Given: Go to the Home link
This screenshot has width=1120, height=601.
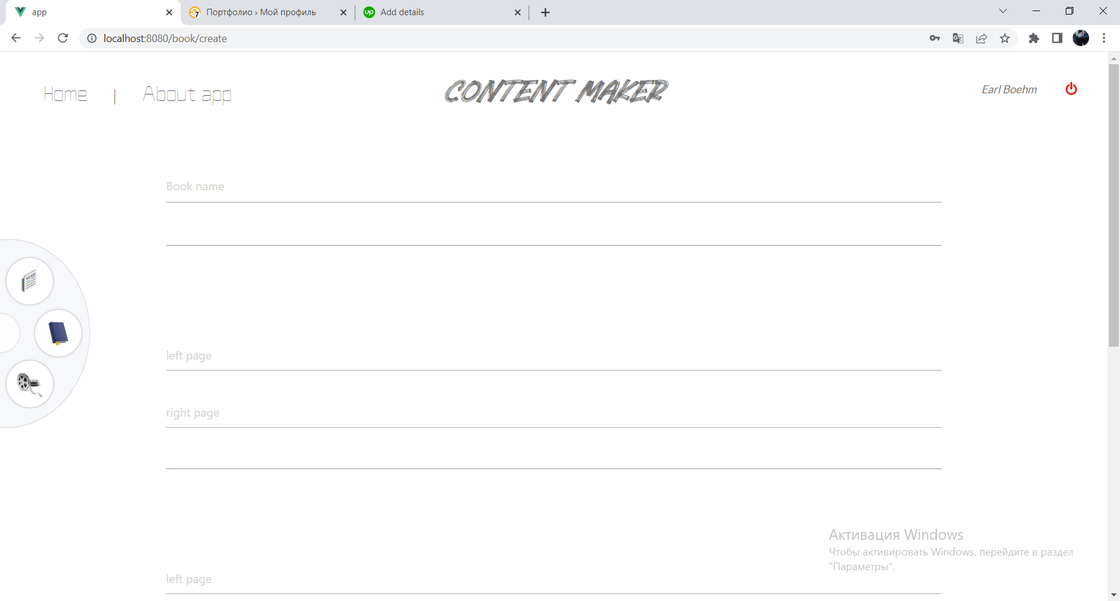Looking at the screenshot, I should pyautogui.click(x=65, y=94).
